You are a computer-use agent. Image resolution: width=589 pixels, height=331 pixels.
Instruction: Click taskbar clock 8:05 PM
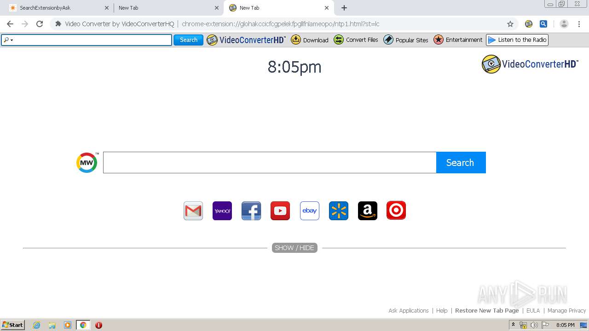tap(565, 325)
